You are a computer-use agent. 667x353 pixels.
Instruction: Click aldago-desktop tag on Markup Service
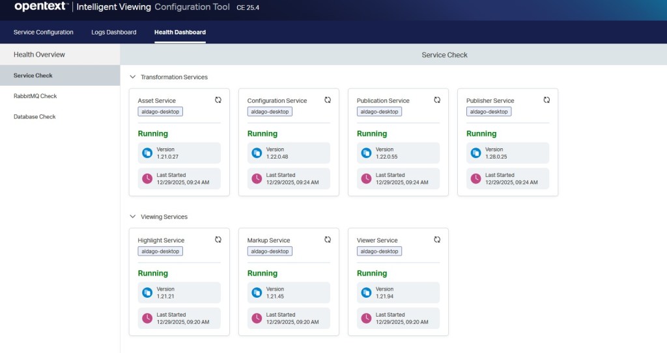pyautogui.click(x=270, y=252)
